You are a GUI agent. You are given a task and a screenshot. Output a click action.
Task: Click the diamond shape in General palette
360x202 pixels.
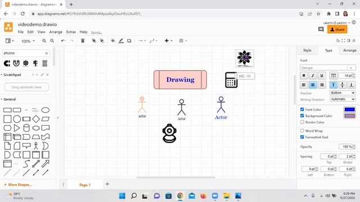pyautogui.click(x=36, y=119)
